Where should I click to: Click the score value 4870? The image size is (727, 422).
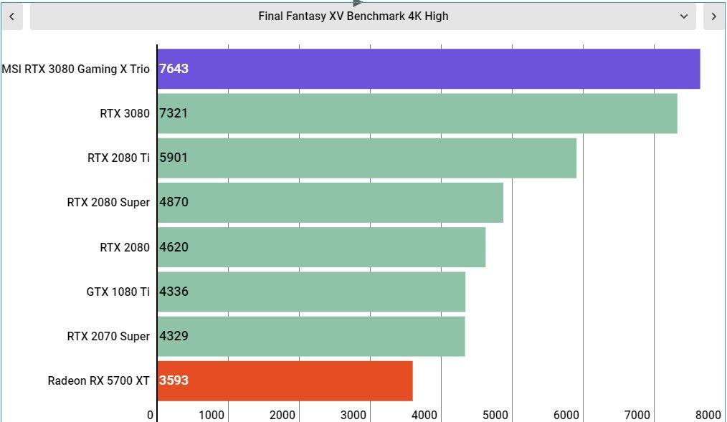click(174, 202)
